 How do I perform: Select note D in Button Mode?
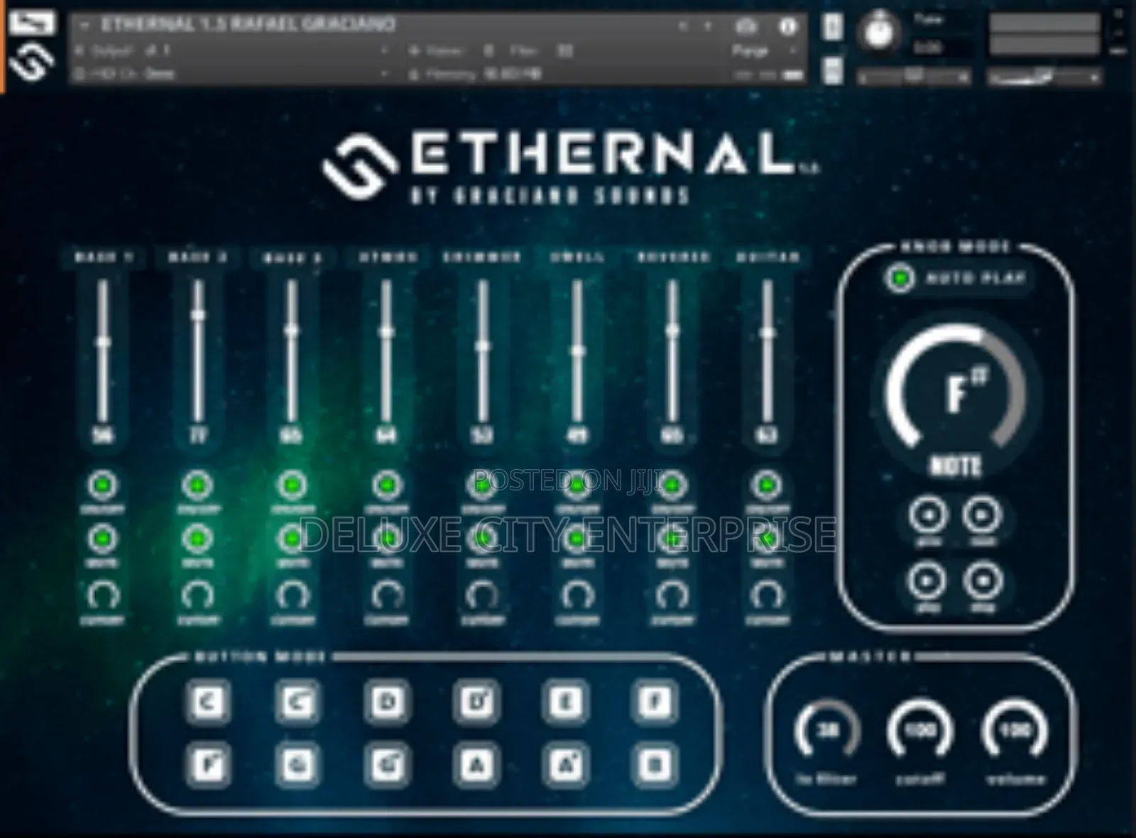pyautogui.click(x=386, y=702)
